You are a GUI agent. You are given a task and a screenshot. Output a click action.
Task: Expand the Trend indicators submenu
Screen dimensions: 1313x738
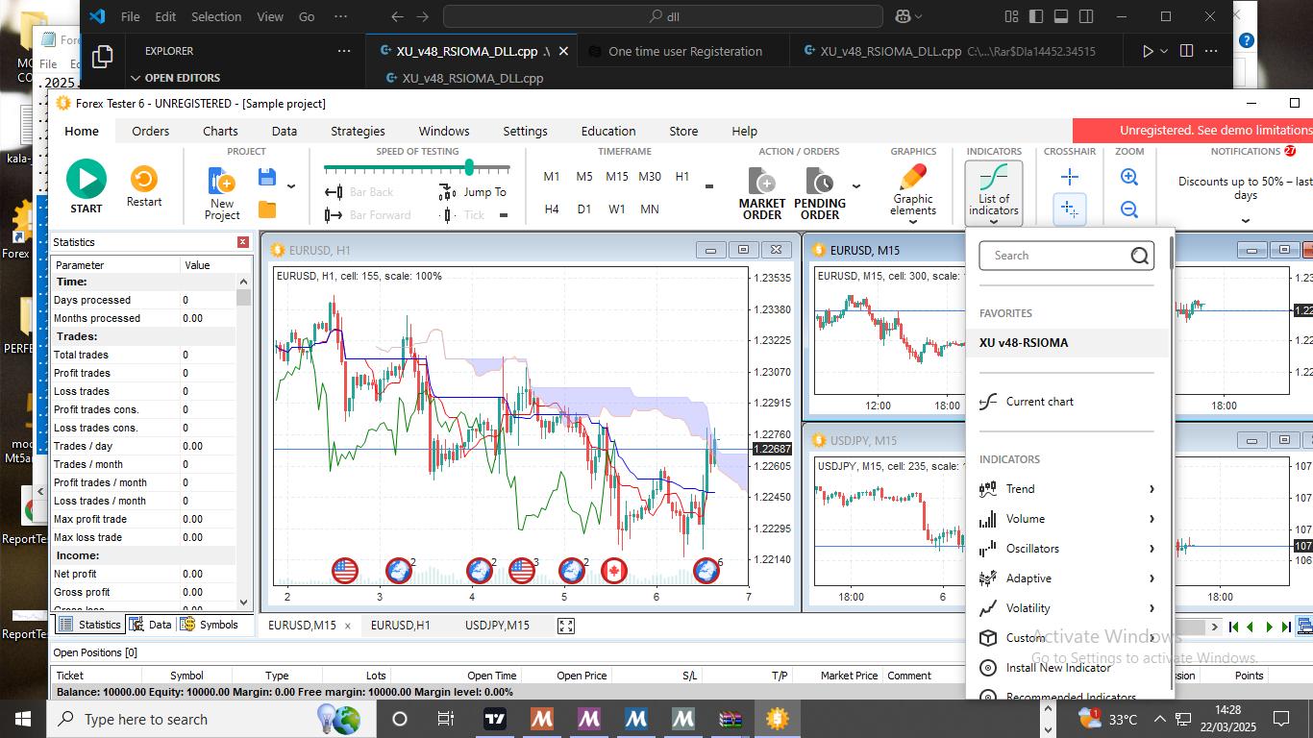[x=1067, y=489]
